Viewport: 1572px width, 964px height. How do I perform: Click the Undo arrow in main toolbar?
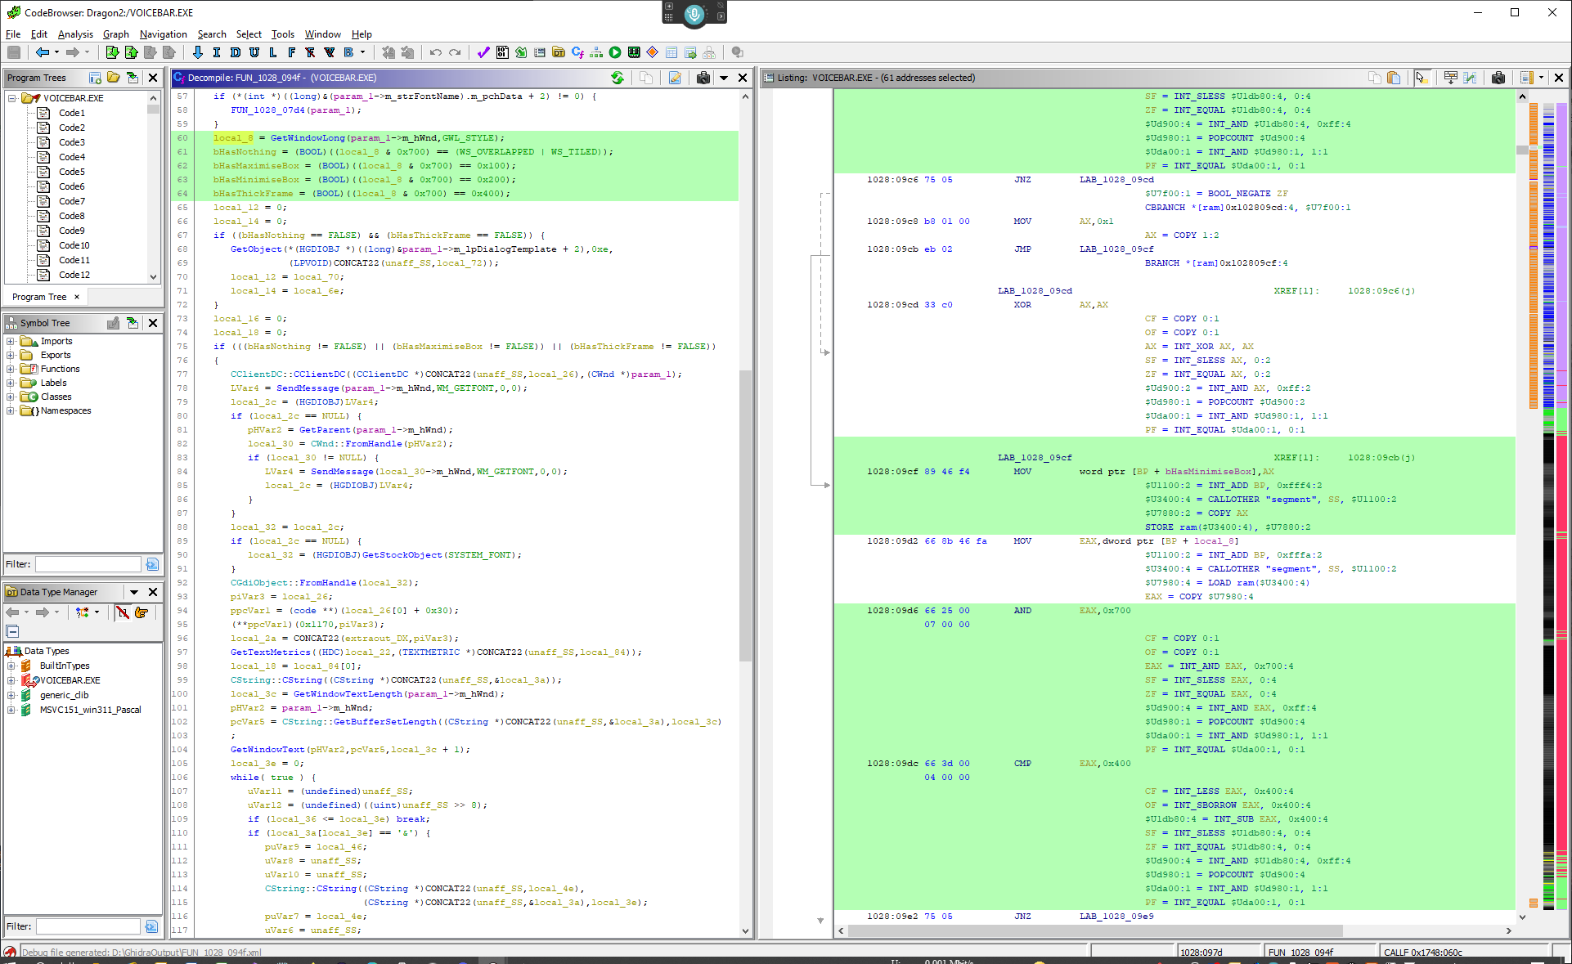coord(435,52)
